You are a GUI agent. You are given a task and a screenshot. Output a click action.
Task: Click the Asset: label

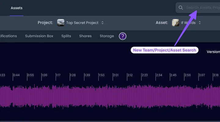(162, 23)
